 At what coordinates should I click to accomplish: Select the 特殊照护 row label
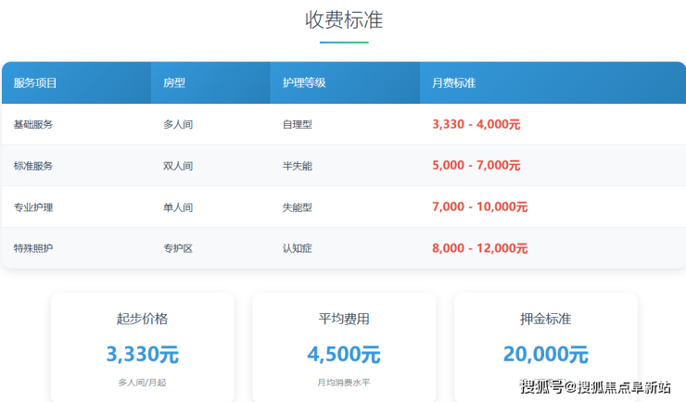(x=33, y=248)
